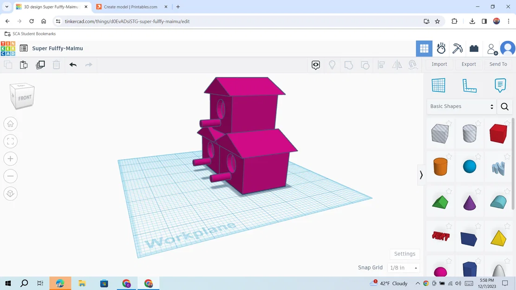Zoom in the viewport
516x290 pixels.
pos(10,159)
